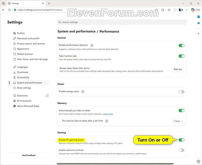The height and width of the screenshot is (165, 202).
Task: Show help for energy saver
Action: click(x=83, y=92)
